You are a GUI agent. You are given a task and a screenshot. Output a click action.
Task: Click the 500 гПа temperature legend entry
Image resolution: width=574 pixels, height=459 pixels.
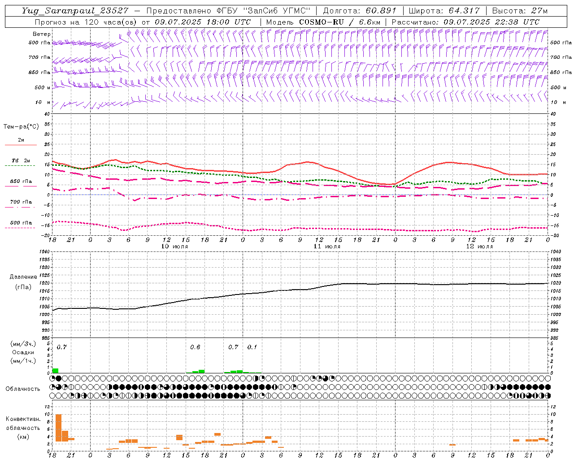click(21, 223)
